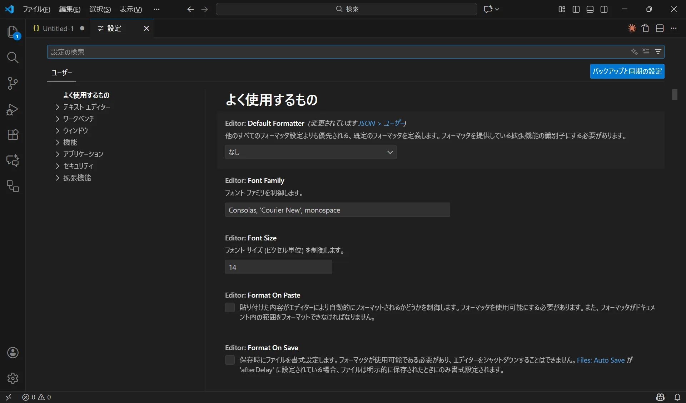The height and width of the screenshot is (403, 686).
Task: Open the Extensions view
Action: [x=13, y=135]
